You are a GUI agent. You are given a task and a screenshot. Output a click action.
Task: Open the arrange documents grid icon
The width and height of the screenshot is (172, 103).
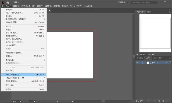pos(16,2)
